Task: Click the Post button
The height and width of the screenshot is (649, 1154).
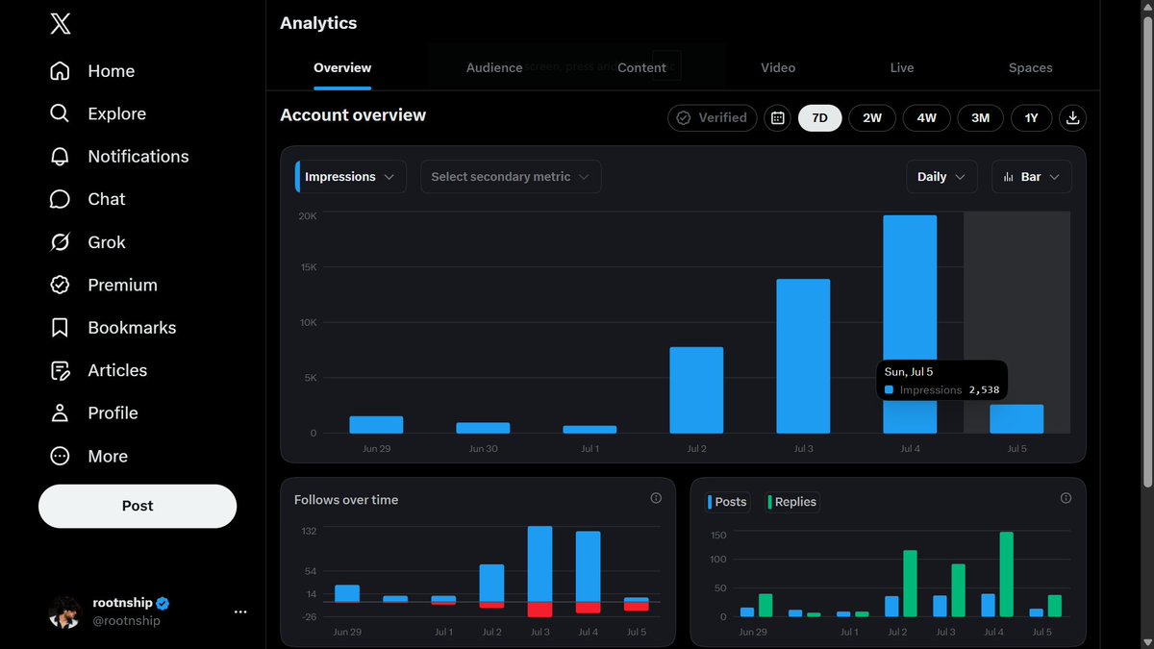Action: coord(138,506)
